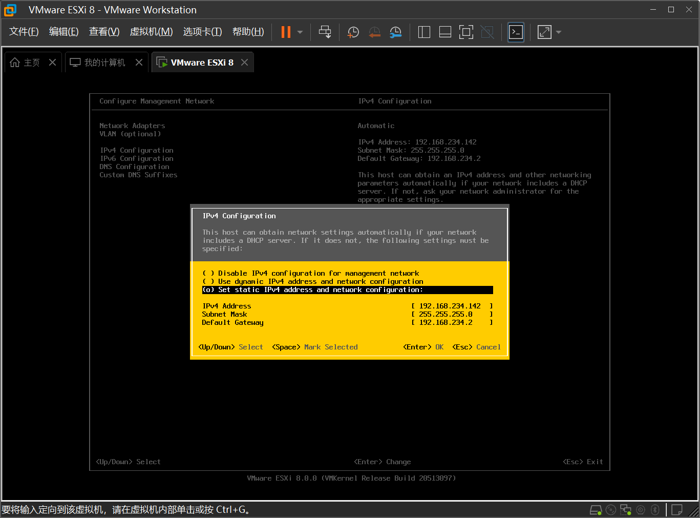Click the VM icon on the ESXi tab
This screenshot has width=700, height=518.
pos(162,63)
